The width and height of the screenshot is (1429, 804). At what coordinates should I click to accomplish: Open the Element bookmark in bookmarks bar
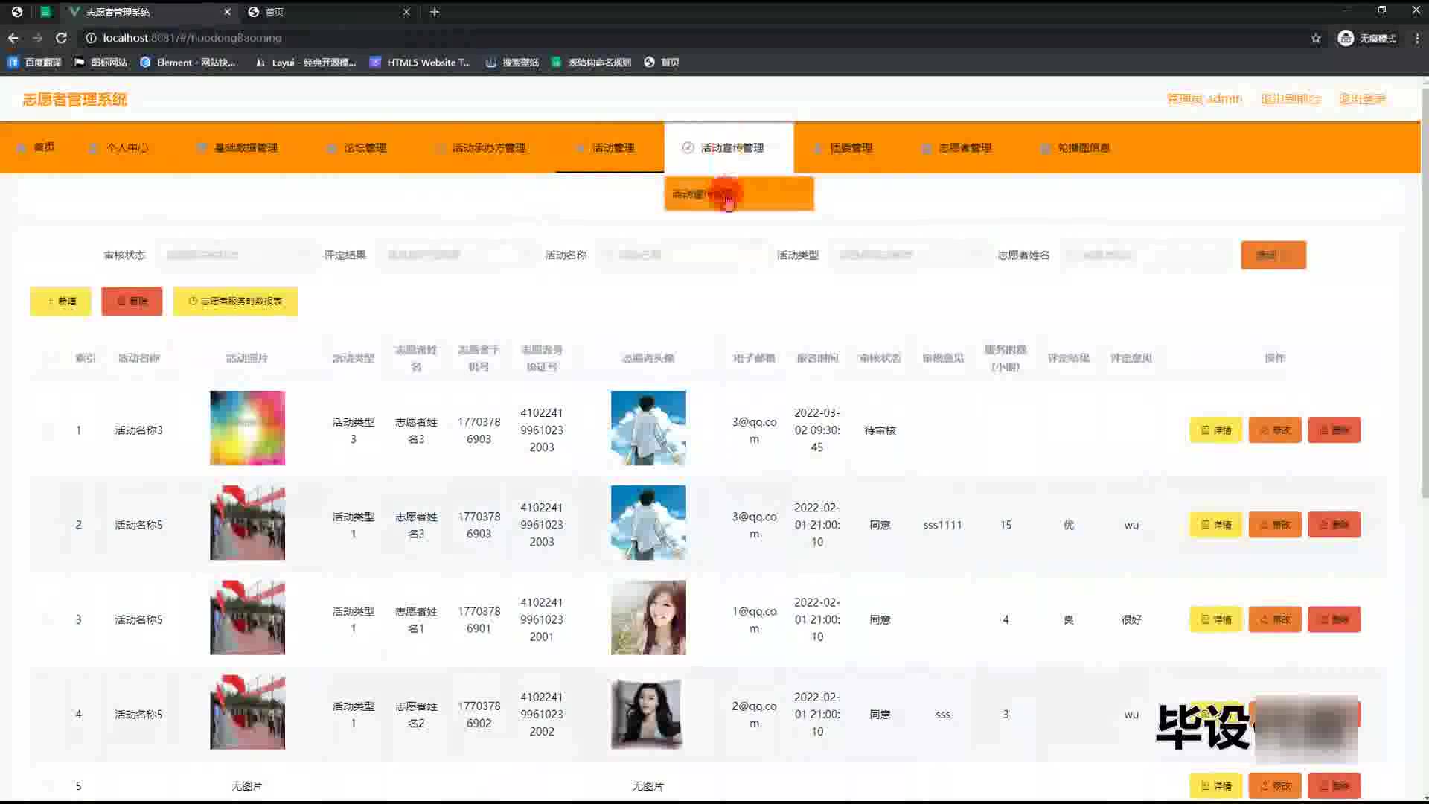pos(188,63)
